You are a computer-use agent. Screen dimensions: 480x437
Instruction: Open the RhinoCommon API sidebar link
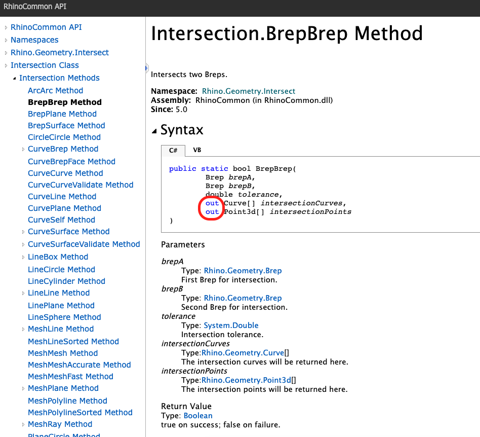click(46, 27)
